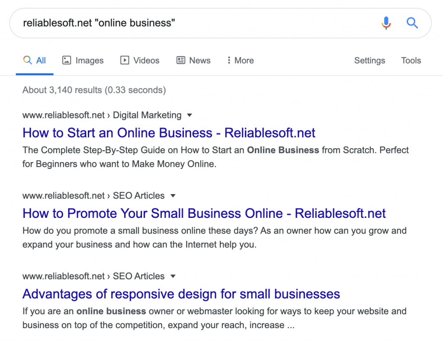Viewport: 443px width, 342px height.
Task: Click the www.reliablesoft.net breadcrumb of the first result
Action: 63,115
